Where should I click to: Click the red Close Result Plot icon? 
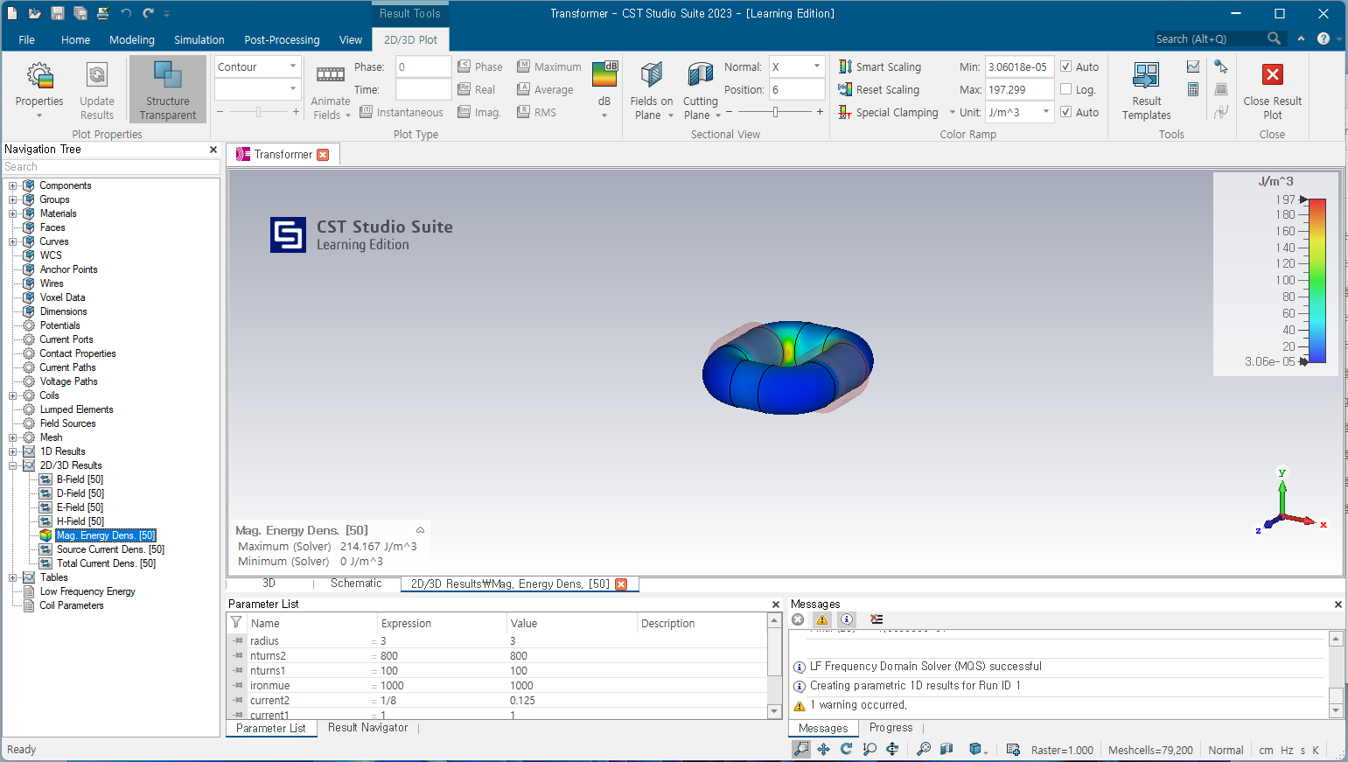(1273, 75)
